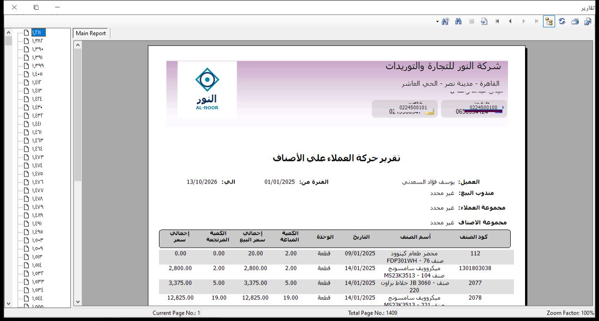The height and width of the screenshot is (321, 599).
Task: Click item code 112 in report table
Action: tap(475, 253)
